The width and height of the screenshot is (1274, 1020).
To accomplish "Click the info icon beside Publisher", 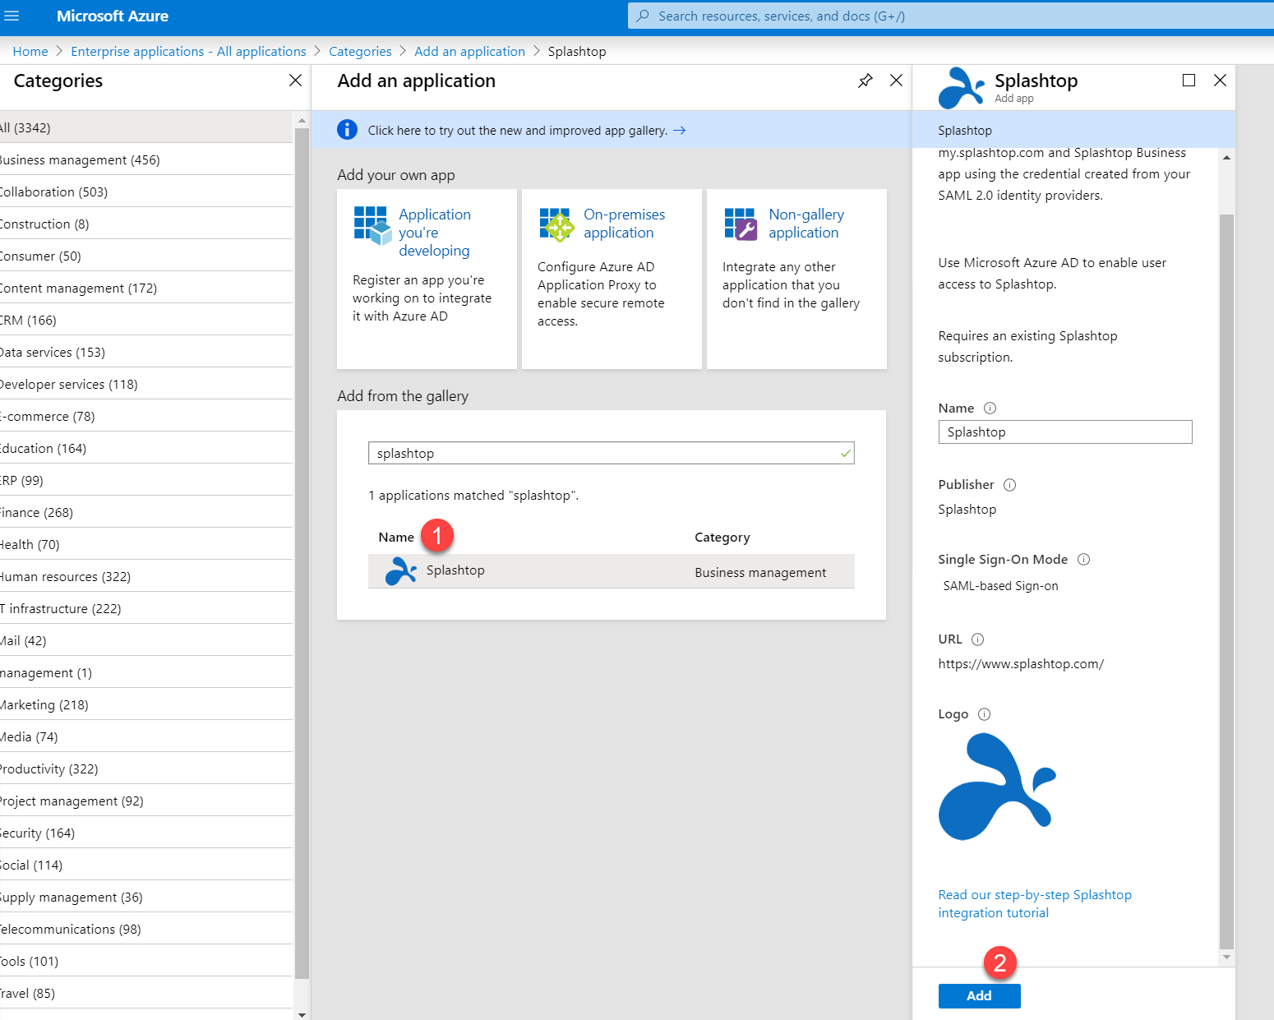I will tap(1009, 485).
